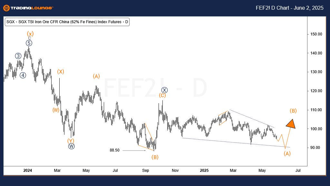Click the SGX TSI Iron Ore symbol label
The width and height of the screenshot is (330, 186).
click(x=67, y=22)
